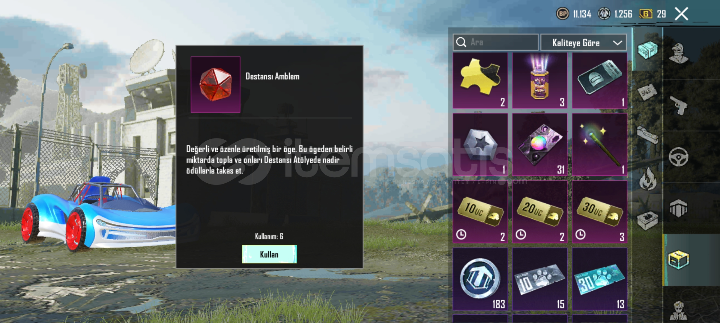
Task: Select the rainbow orb card with 31 count
Action: 539,144
